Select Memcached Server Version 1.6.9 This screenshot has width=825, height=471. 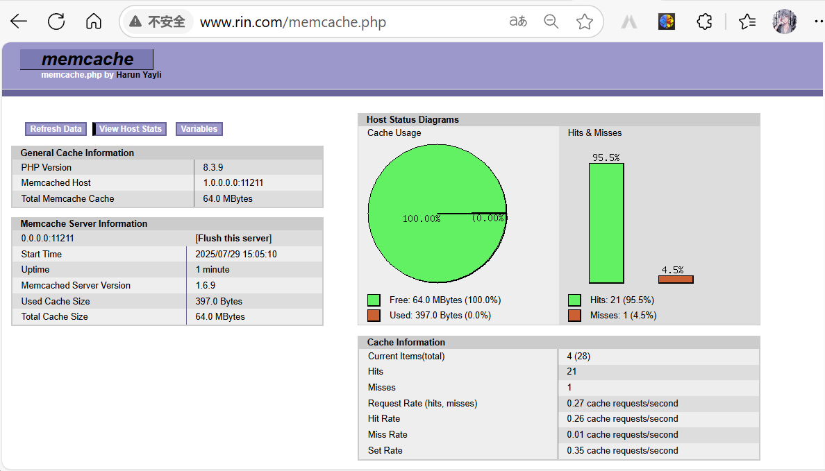pyautogui.click(x=205, y=285)
